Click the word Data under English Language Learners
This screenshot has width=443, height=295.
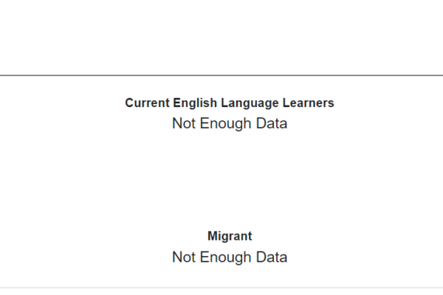click(x=272, y=123)
